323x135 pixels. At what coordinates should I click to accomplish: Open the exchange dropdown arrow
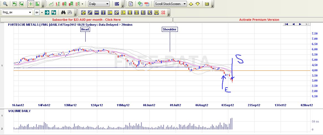42,12
